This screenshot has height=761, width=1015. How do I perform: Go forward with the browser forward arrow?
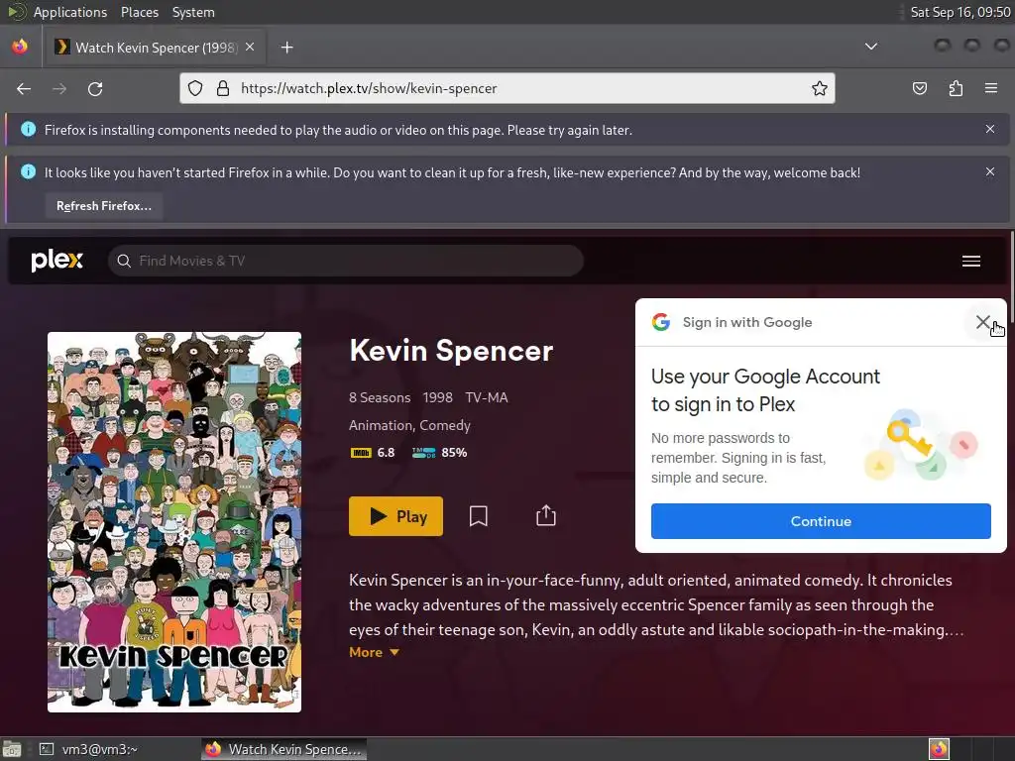(x=58, y=88)
